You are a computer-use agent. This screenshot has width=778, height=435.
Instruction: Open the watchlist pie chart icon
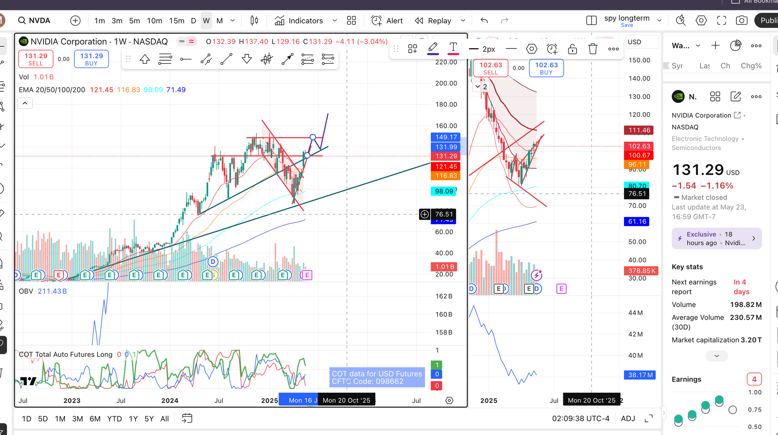point(736,45)
